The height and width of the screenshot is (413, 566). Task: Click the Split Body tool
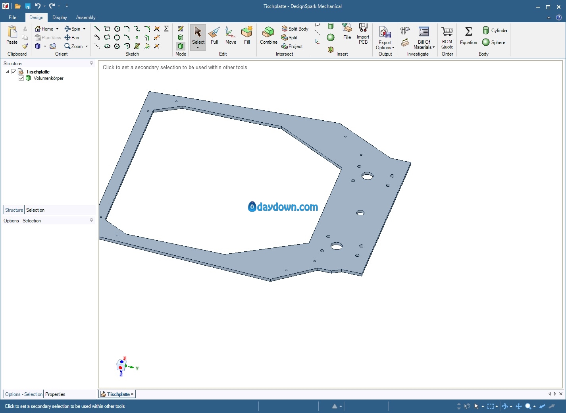pos(295,29)
